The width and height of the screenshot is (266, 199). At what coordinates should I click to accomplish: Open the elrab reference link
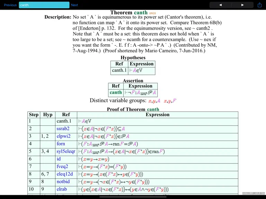click(62, 189)
